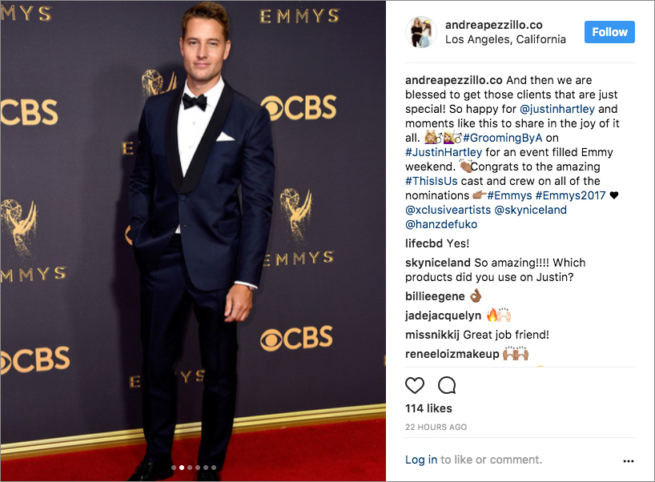Open the #GroomingByA hashtag
Image resolution: width=655 pixels, height=482 pixels.
tap(502, 138)
